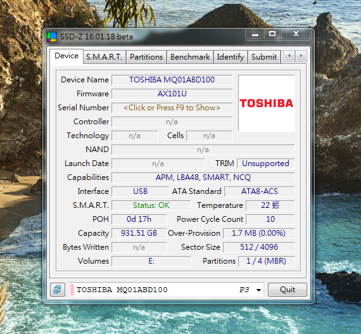Click the ATA Standard value ATA8-ACS
This screenshot has width=361, height=334.
pos(260,191)
